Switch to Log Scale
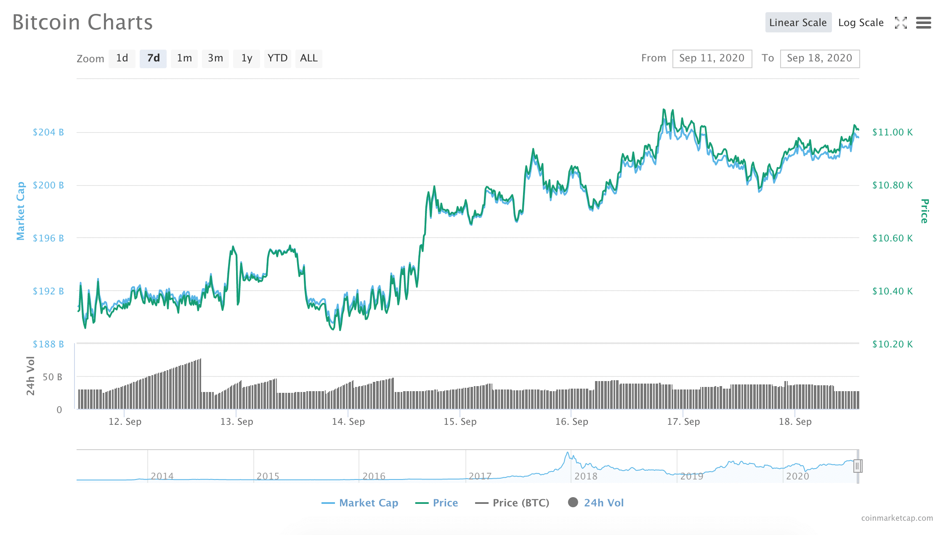 coord(861,23)
